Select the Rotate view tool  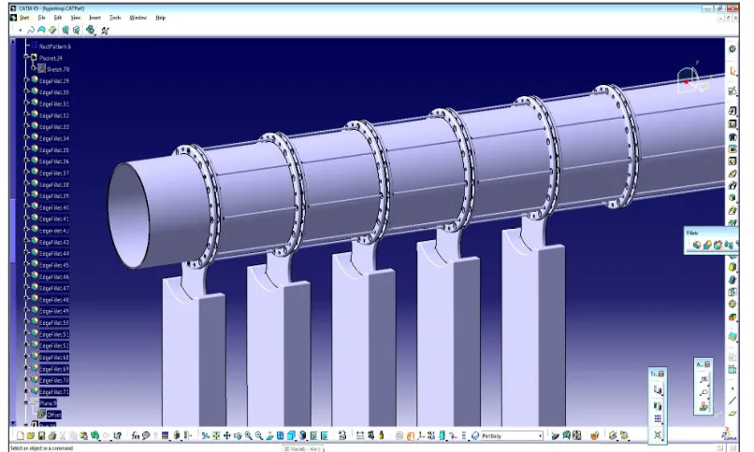click(x=238, y=436)
